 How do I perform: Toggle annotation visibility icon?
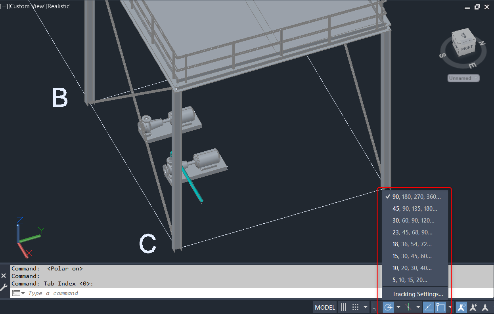point(461,307)
